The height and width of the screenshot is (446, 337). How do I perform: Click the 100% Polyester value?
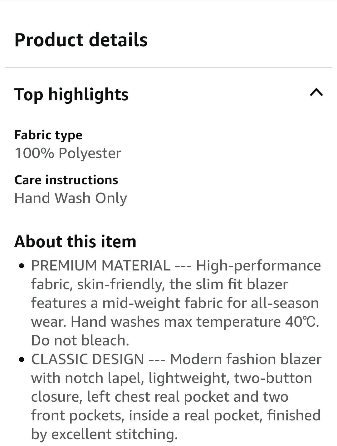68,153
